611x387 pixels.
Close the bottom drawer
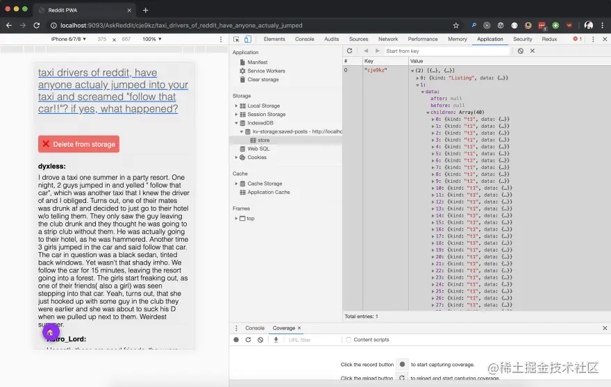click(605, 328)
